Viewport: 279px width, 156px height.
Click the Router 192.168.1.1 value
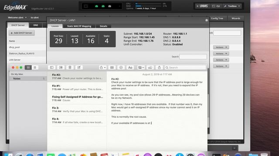point(180,34)
